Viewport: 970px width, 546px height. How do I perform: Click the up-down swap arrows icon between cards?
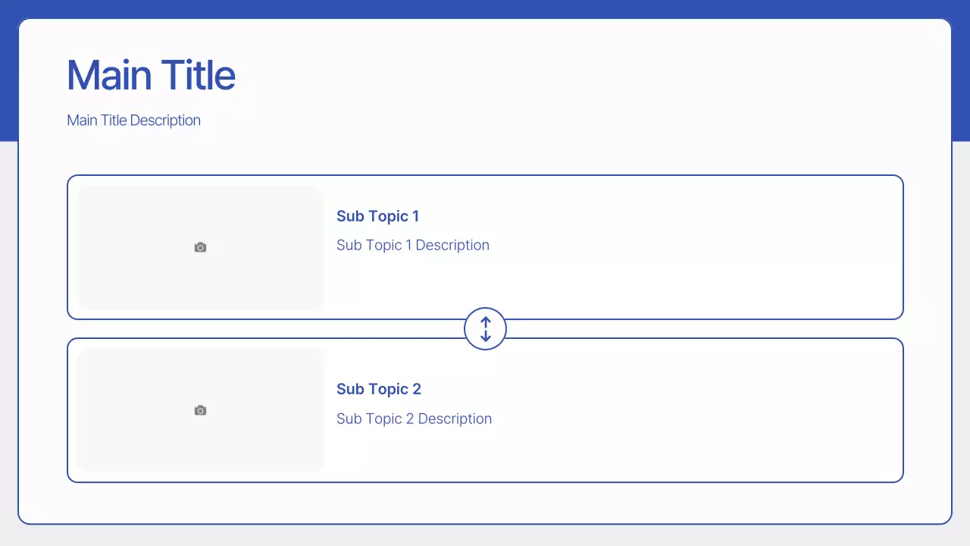(485, 329)
